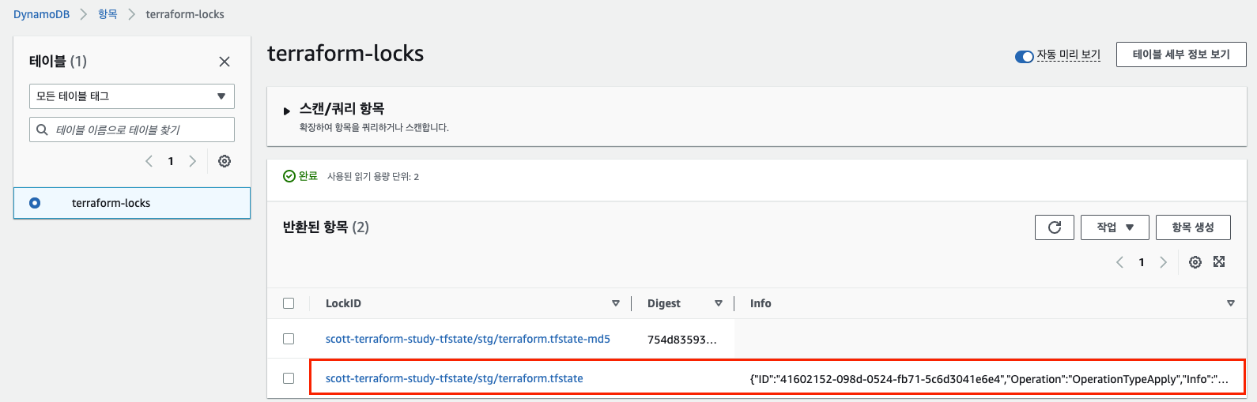The image size is (1257, 402).
Task: Refresh the returned items
Action: 1055,227
